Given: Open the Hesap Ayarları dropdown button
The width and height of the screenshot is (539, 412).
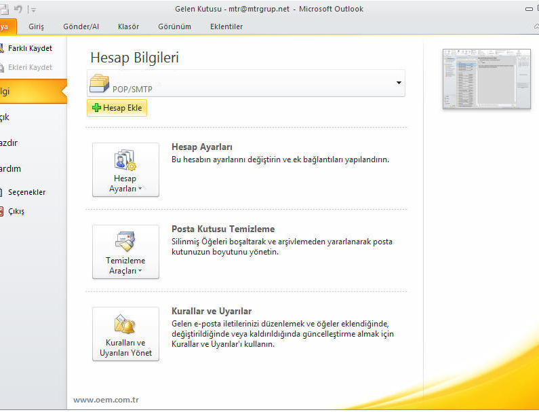Looking at the screenshot, I should pyautogui.click(x=125, y=170).
